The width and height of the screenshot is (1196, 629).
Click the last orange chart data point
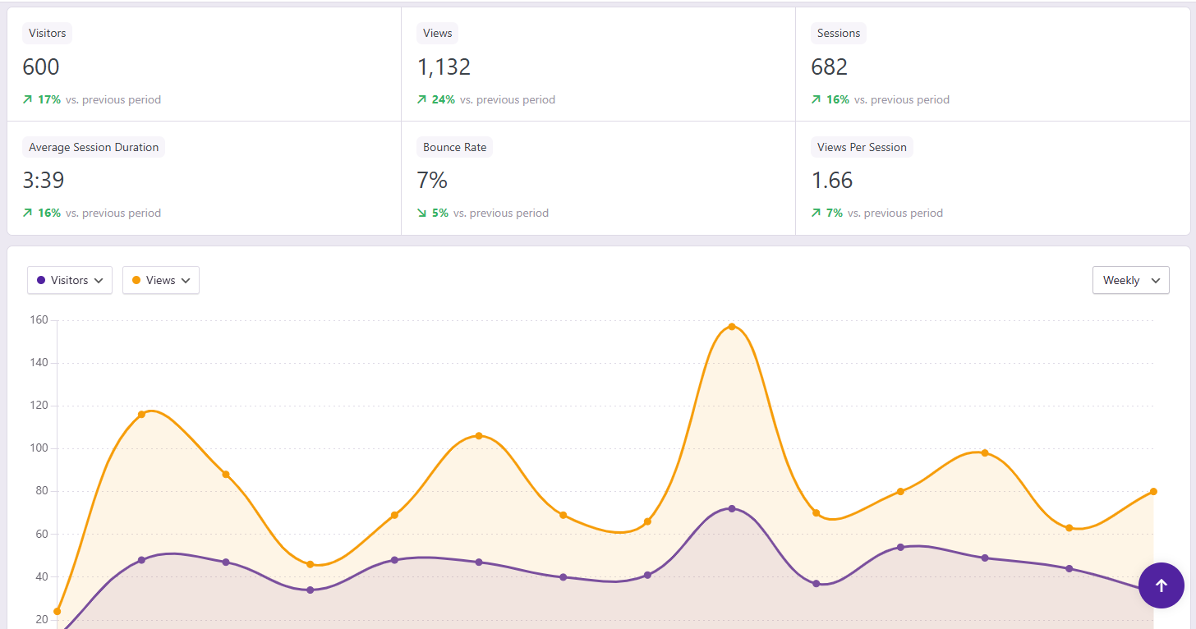(x=1153, y=492)
